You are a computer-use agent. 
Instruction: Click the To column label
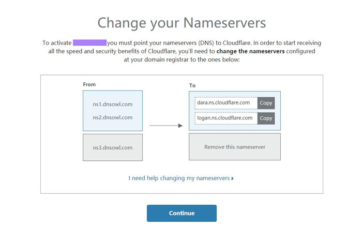192,85
